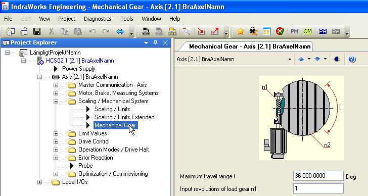Open Project Explorer panel dropdown arrow
Viewport: 368px width, 196px height.
pos(146,43)
